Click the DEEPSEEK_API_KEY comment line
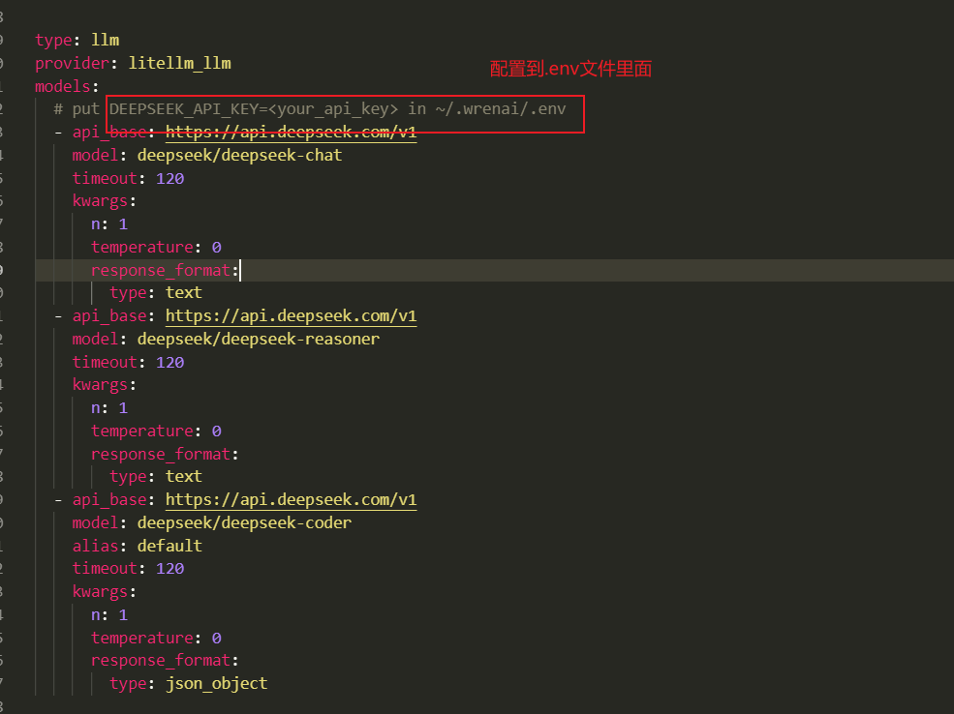954x714 pixels. pyautogui.click(x=310, y=108)
